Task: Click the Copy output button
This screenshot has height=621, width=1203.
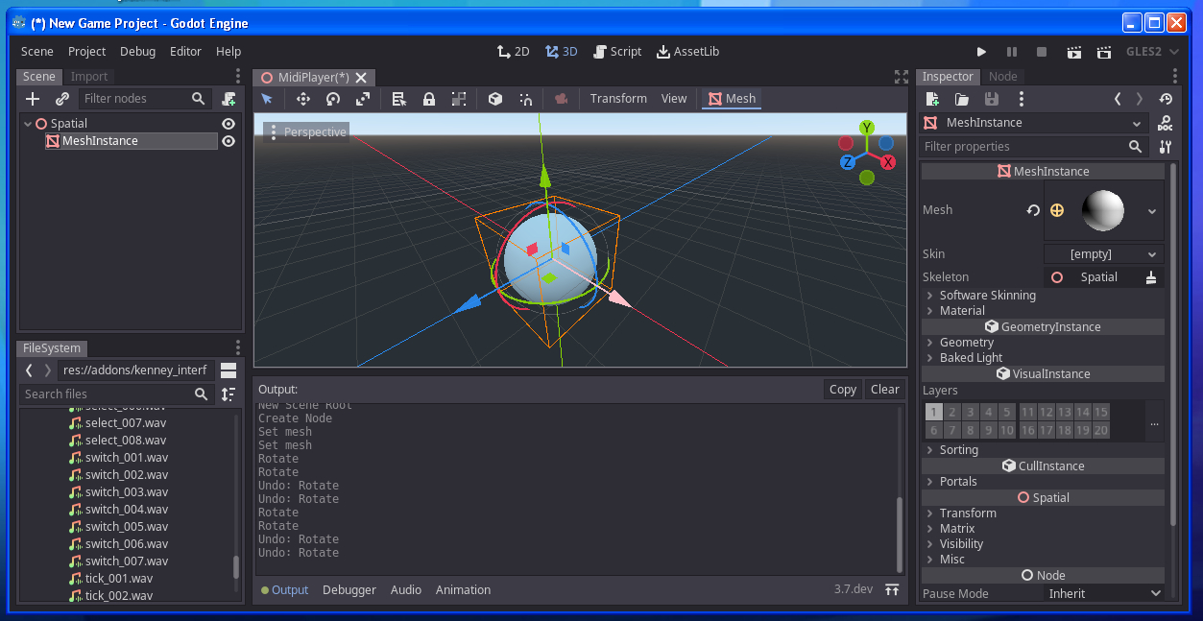Action: [x=842, y=390]
